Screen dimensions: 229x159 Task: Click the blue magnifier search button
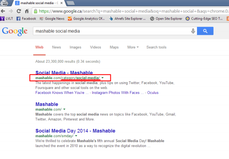pos(205,31)
